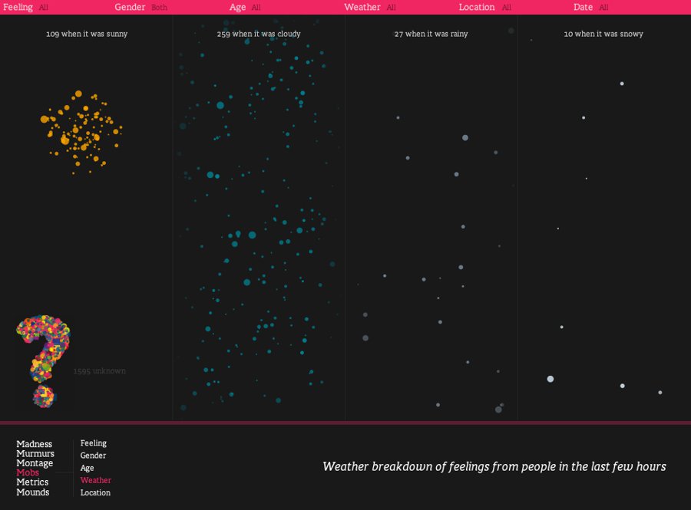Switch to the Madness movement
The height and width of the screenshot is (510, 691).
[x=35, y=444]
